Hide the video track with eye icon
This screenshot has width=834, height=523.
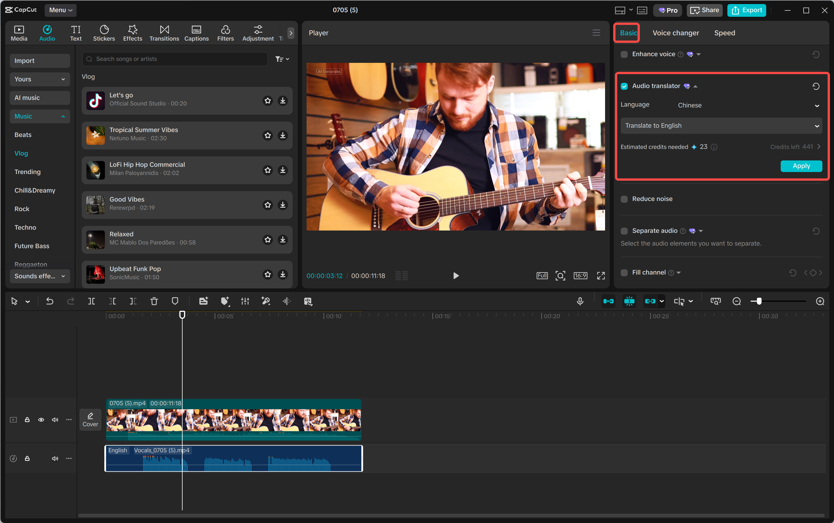(41, 420)
